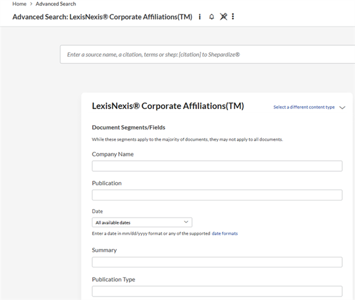
Task: Click the Publication Type field label
Action: tap(113, 280)
